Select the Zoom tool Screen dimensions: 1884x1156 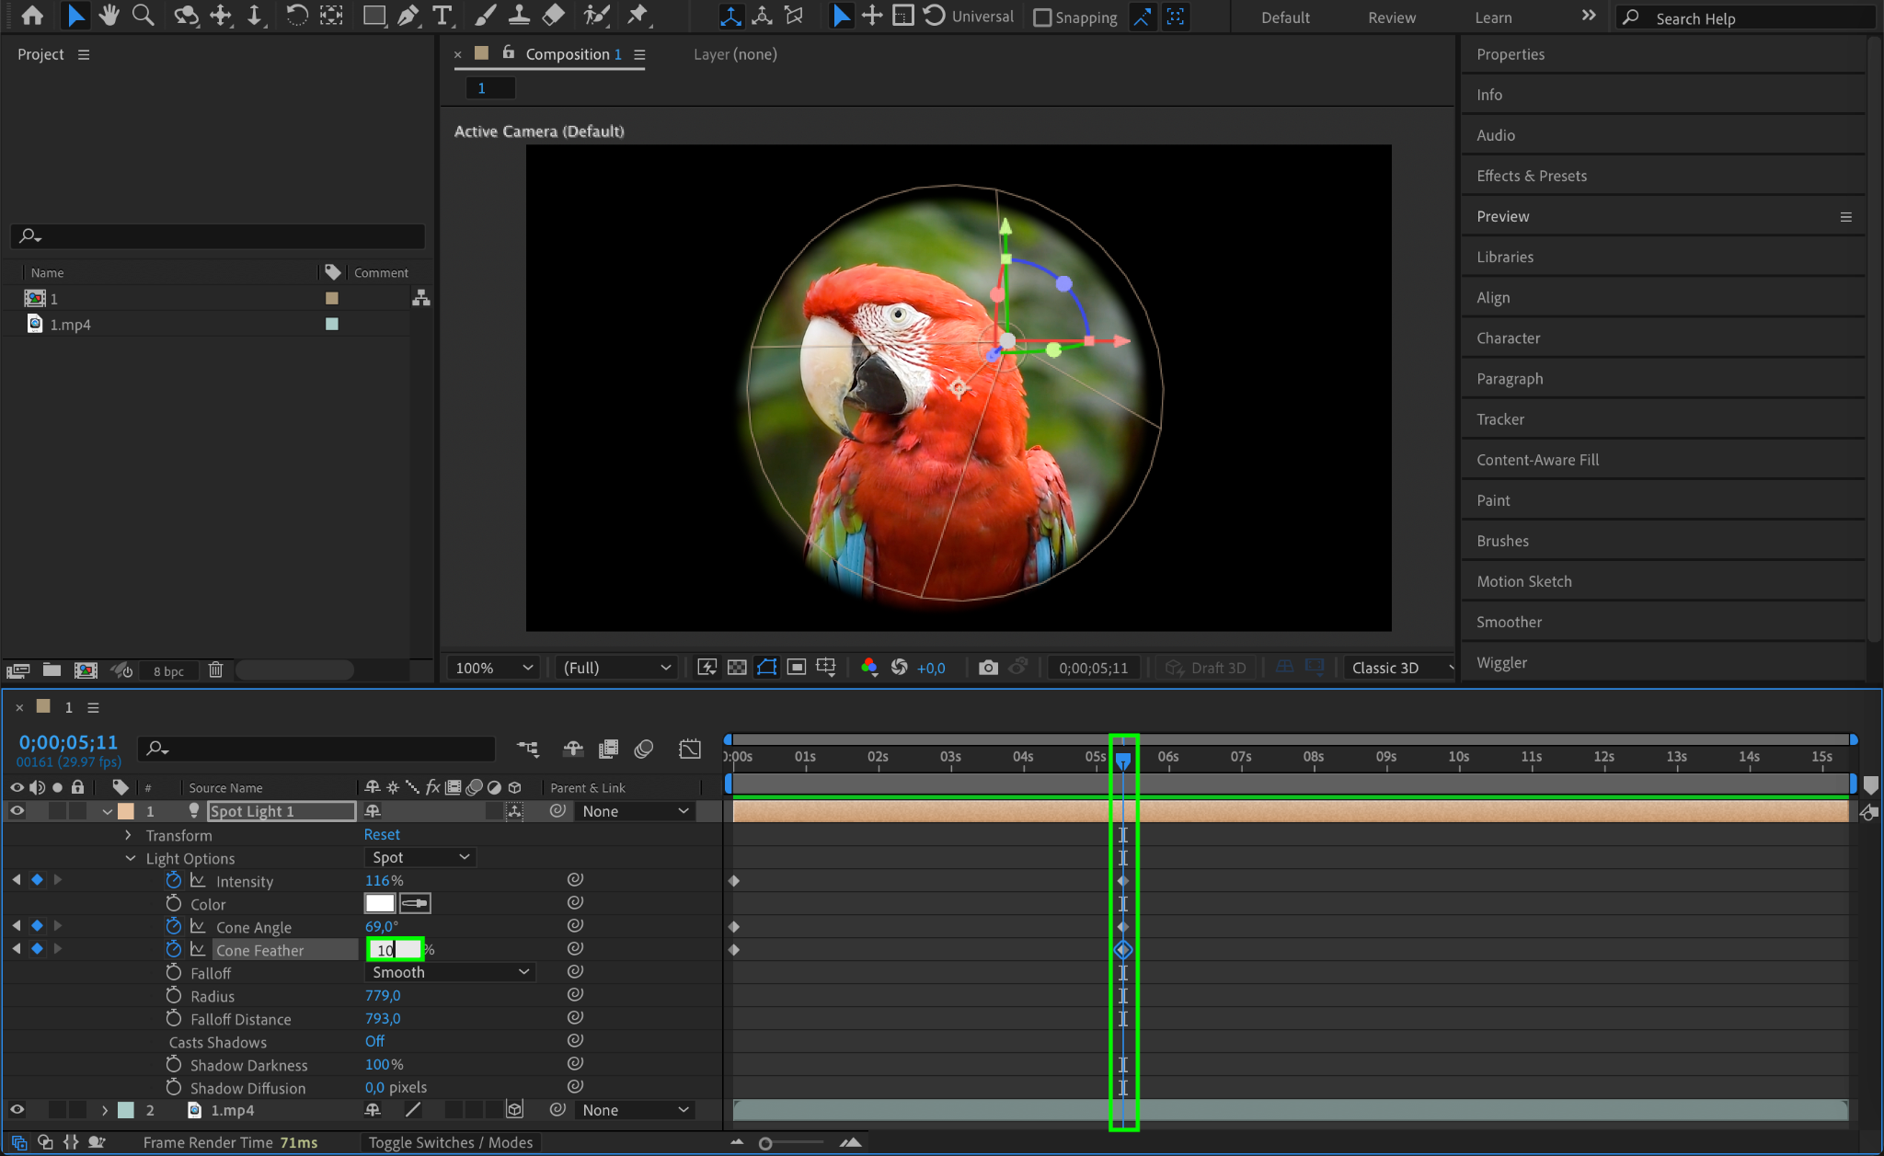[x=143, y=16]
